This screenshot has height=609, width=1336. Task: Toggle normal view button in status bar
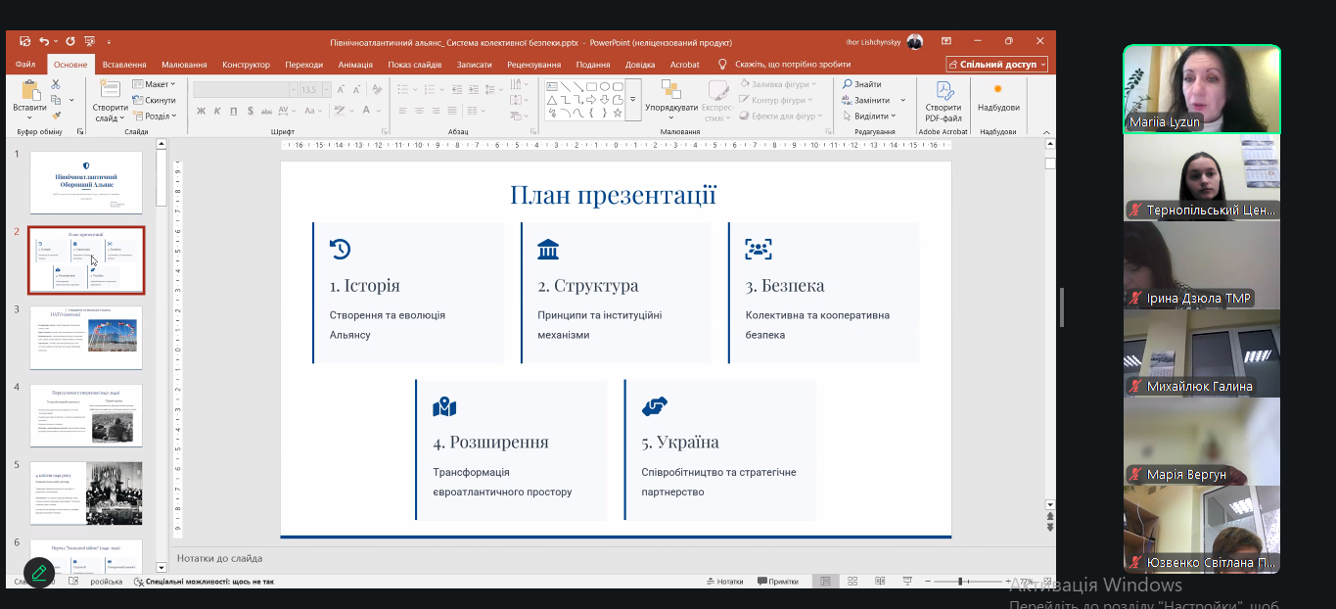(826, 581)
